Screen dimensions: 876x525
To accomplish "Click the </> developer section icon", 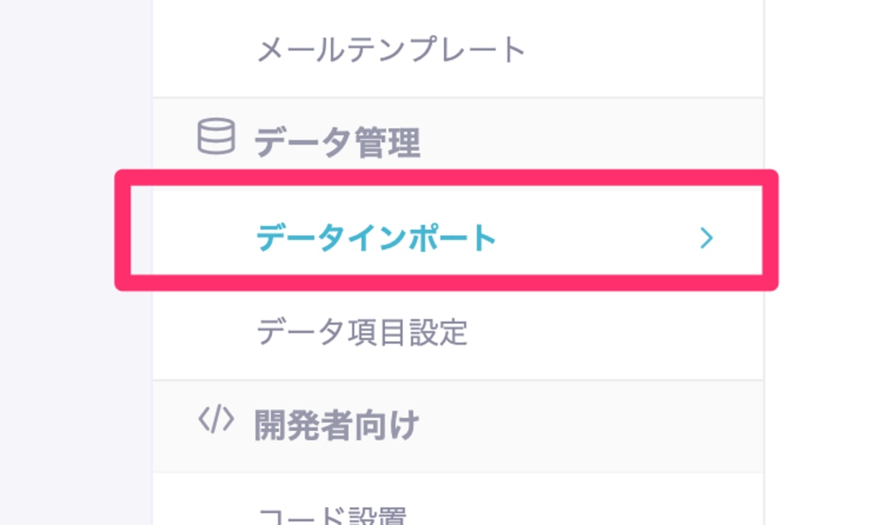I will 216,419.
